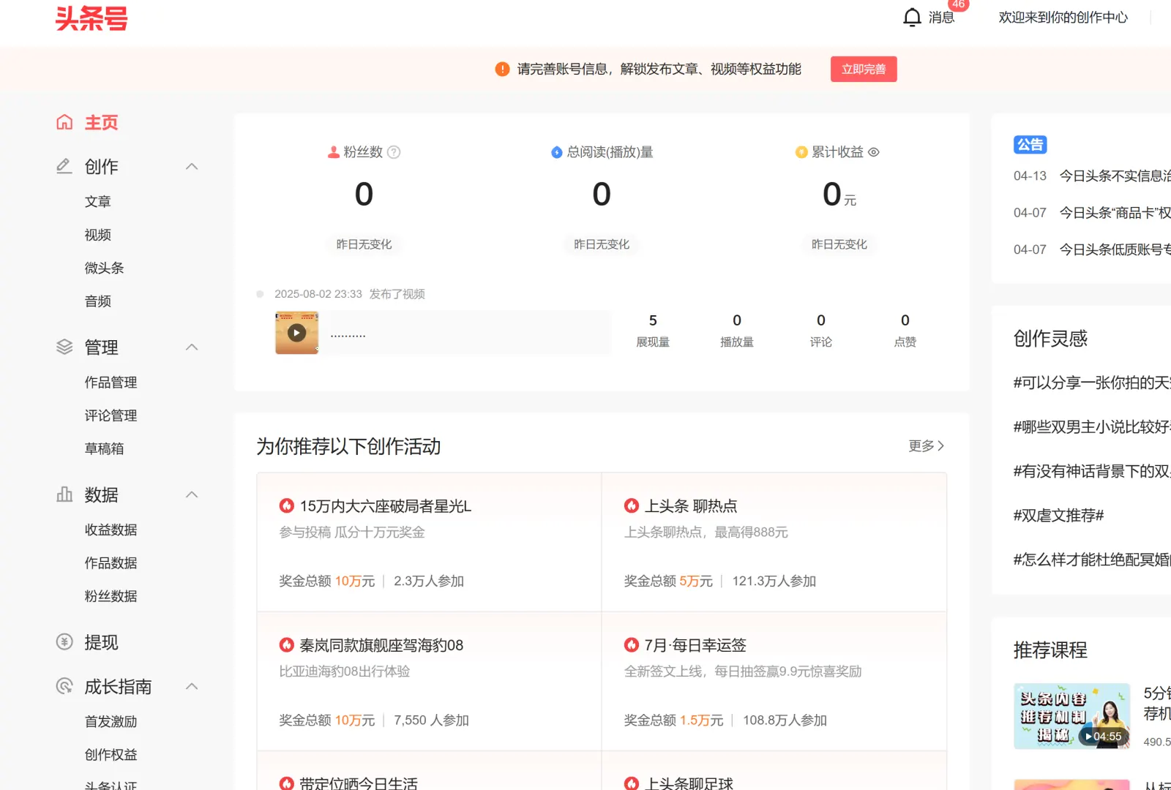Open the 04:55 course video thumbnail
This screenshot has width=1171, height=790.
coord(1071,716)
